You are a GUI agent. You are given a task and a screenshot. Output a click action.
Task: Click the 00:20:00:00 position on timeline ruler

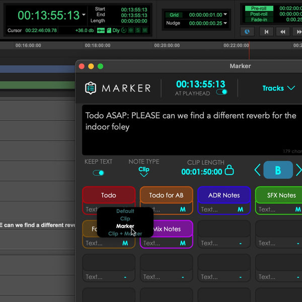[x=167, y=45]
